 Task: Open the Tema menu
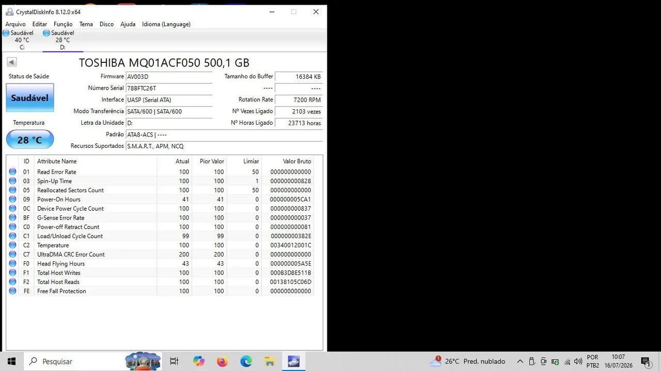[x=86, y=24]
